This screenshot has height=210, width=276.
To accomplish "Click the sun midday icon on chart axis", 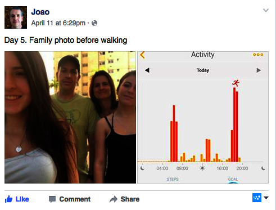I will (x=202, y=168).
